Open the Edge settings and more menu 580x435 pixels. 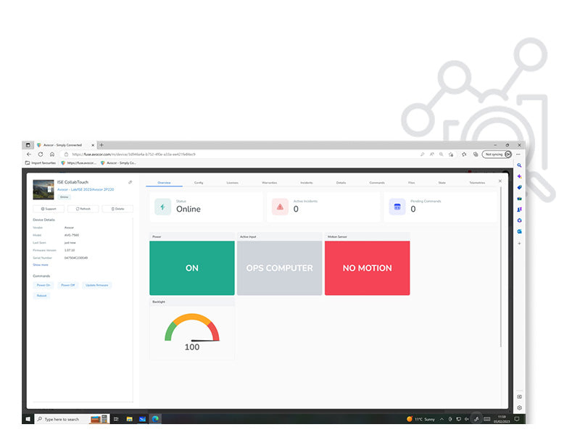[518, 154]
